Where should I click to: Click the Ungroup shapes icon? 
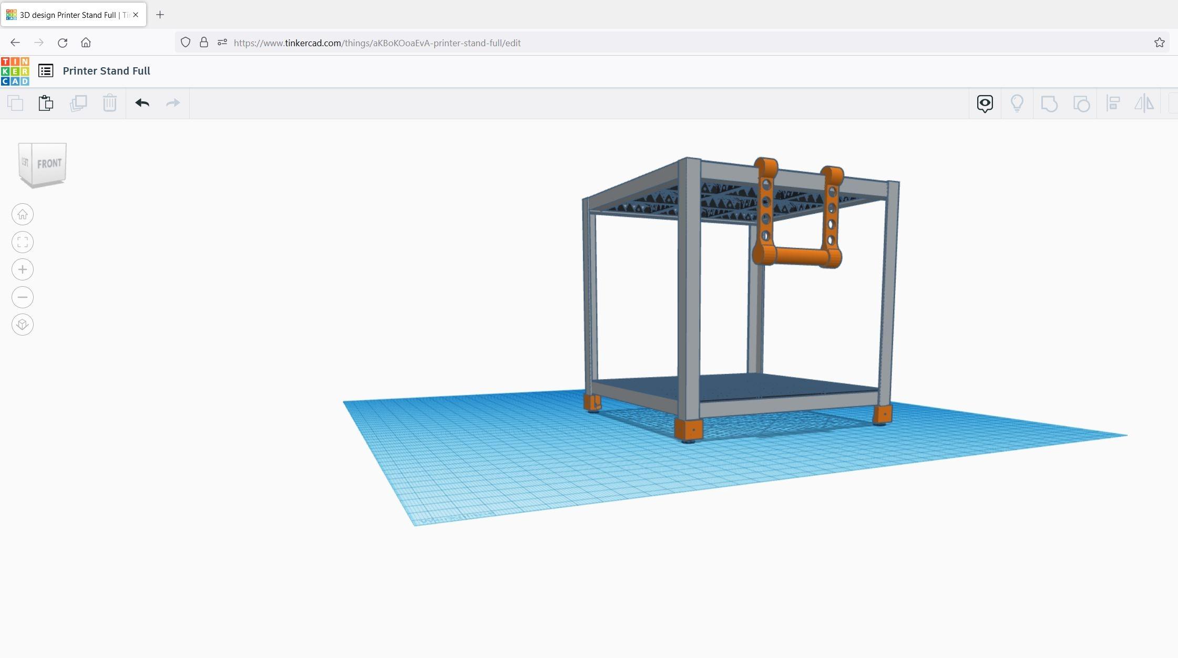pos(1081,103)
